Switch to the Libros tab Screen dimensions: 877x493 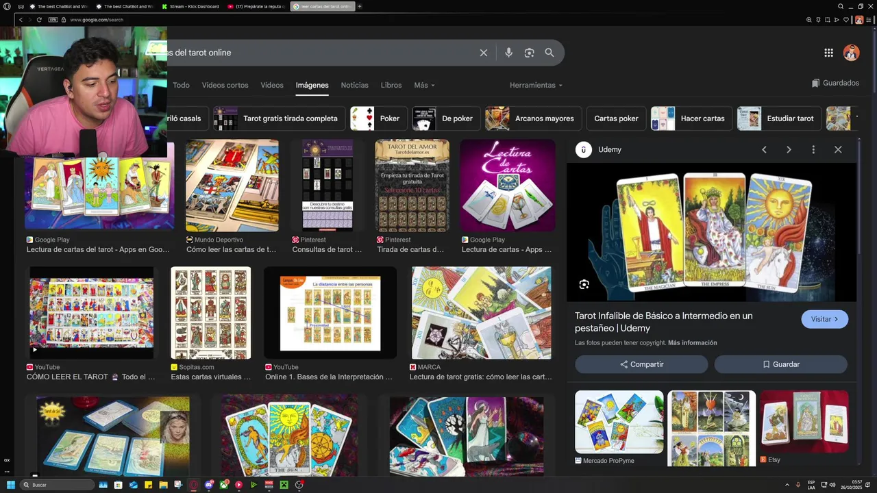click(391, 85)
